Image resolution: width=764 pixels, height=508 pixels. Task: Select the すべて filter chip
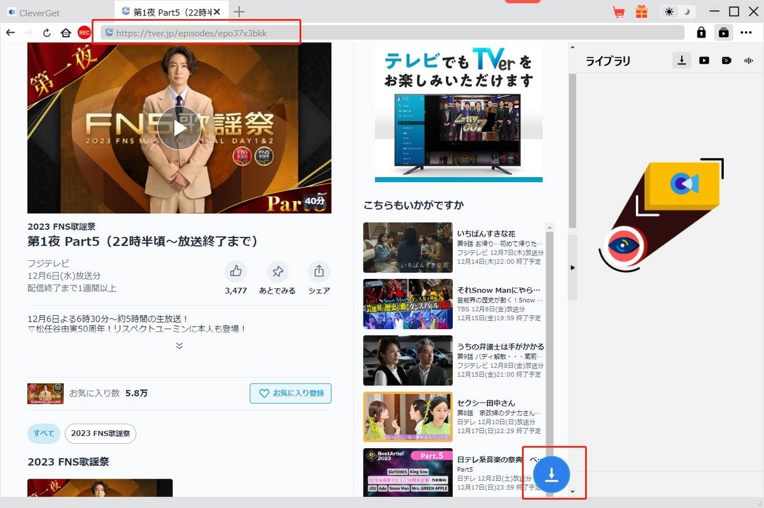(x=44, y=433)
